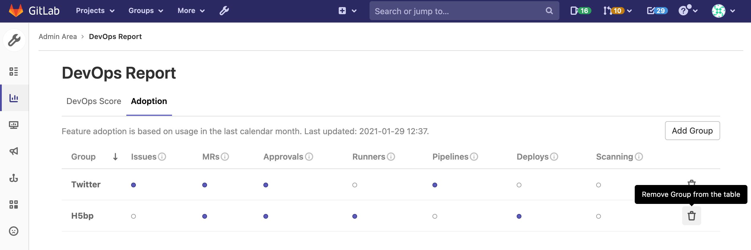The height and width of the screenshot is (250, 751).
Task: Open the admin wrench icon in navbar
Action: tap(224, 11)
